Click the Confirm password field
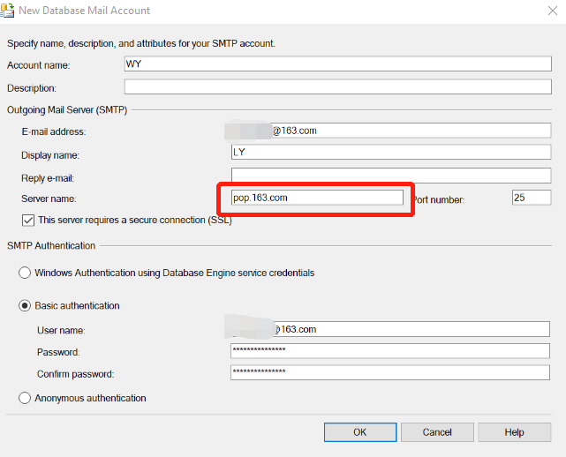The width and height of the screenshot is (566, 457). pos(390,372)
